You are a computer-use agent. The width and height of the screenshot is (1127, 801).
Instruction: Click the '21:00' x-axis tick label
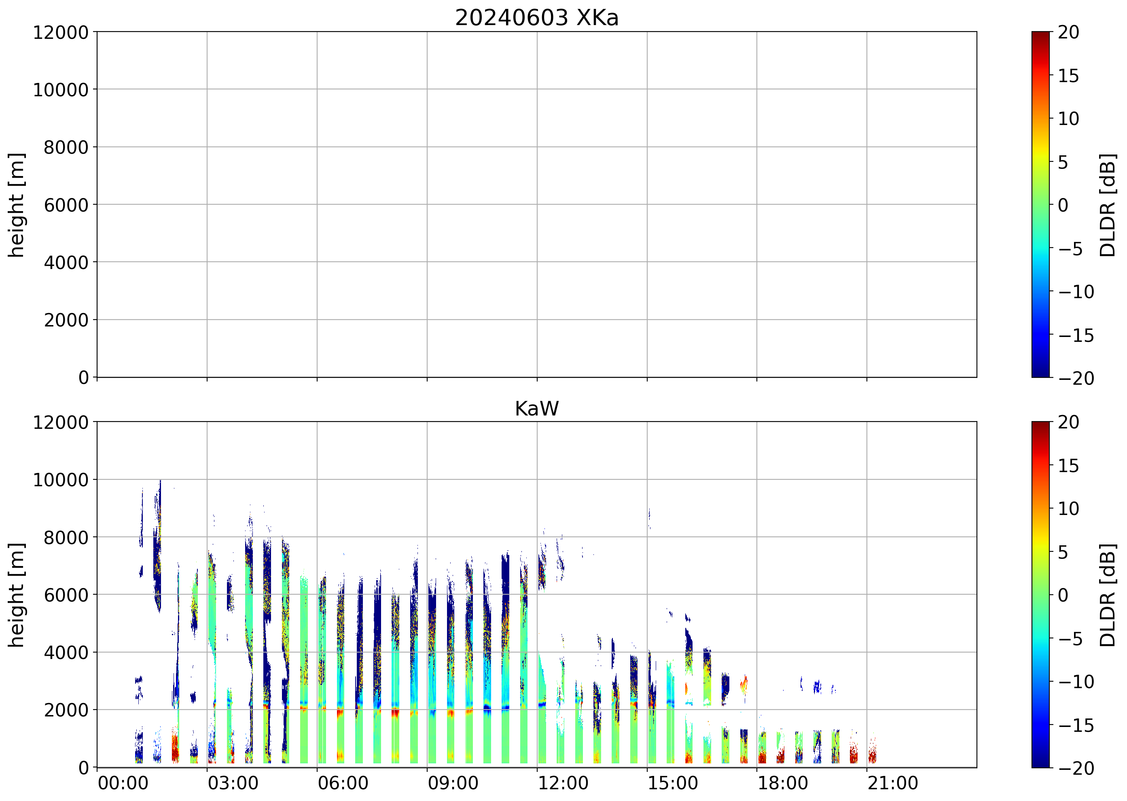893,783
